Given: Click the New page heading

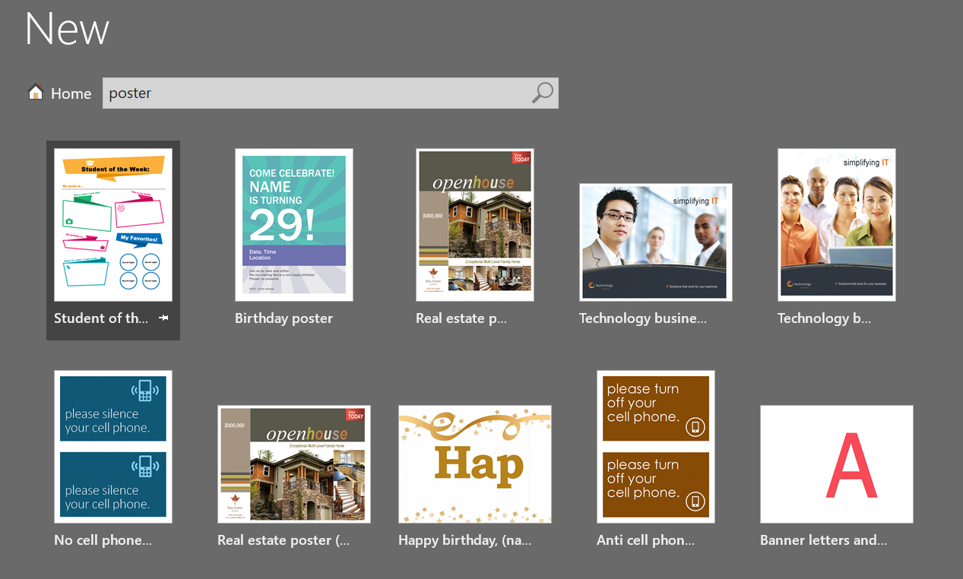Looking at the screenshot, I should click(66, 30).
